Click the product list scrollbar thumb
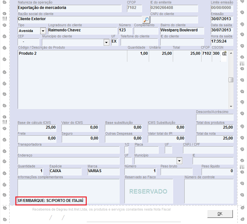Screen dimensions: 247x224 (231, 80)
